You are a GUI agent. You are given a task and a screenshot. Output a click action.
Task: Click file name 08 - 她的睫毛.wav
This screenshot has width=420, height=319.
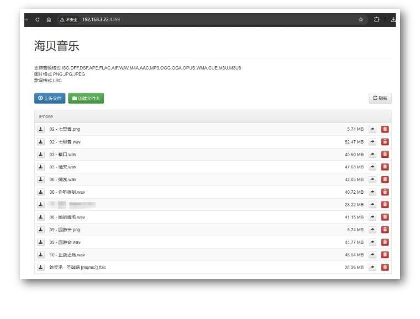point(67,217)
